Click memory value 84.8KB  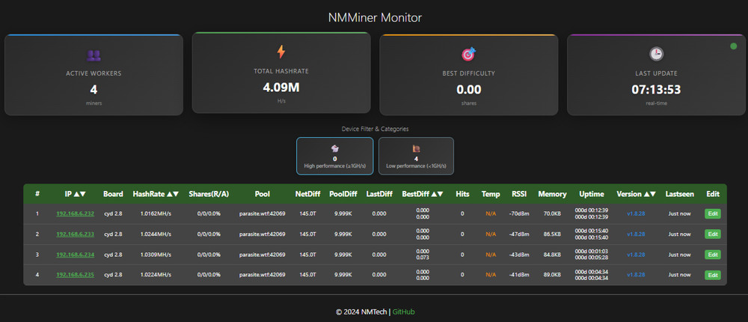coord(553,255)
